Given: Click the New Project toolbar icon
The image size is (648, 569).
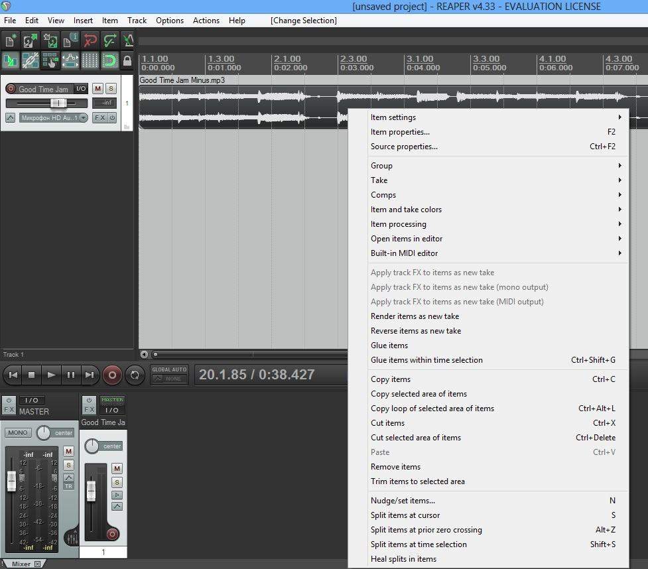Looking at the screenshot, I should [x=11, y=41].
